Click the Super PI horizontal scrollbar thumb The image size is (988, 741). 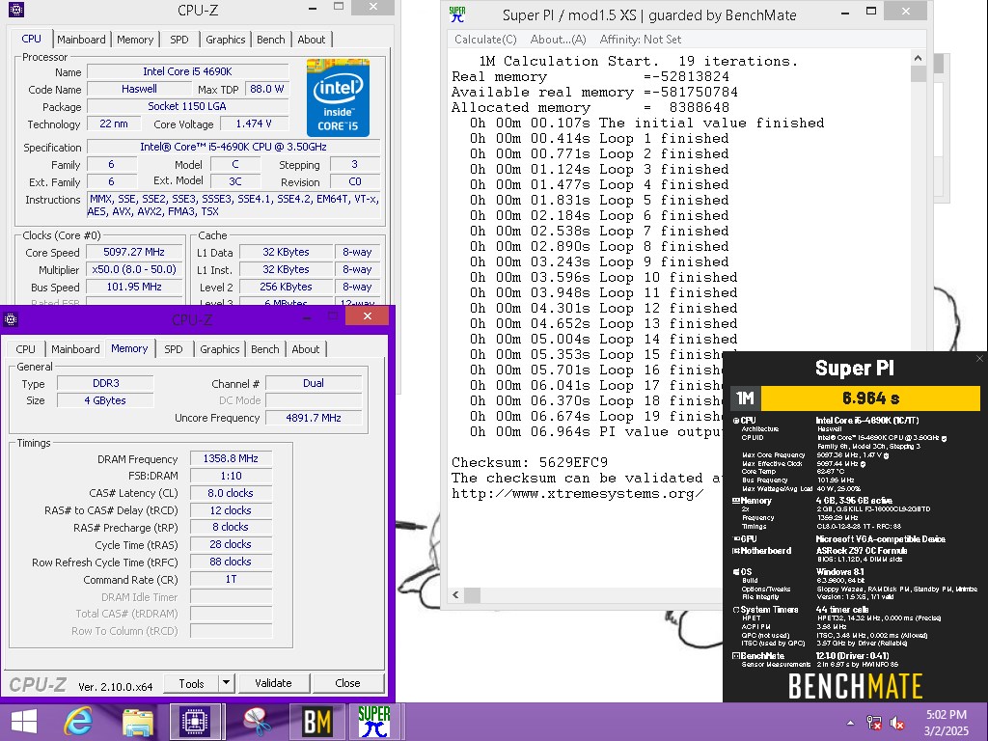tap(472, 594)
